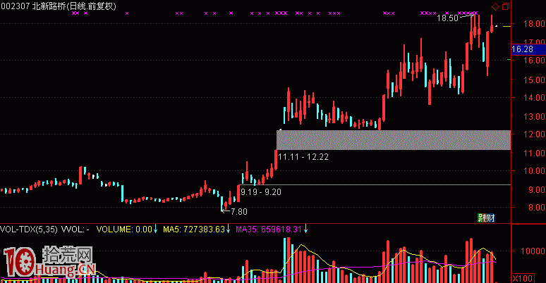Click the red diamond icon at top right
Image resolution: width=546 pixels, height=283 pixels.
click(495, 6)
